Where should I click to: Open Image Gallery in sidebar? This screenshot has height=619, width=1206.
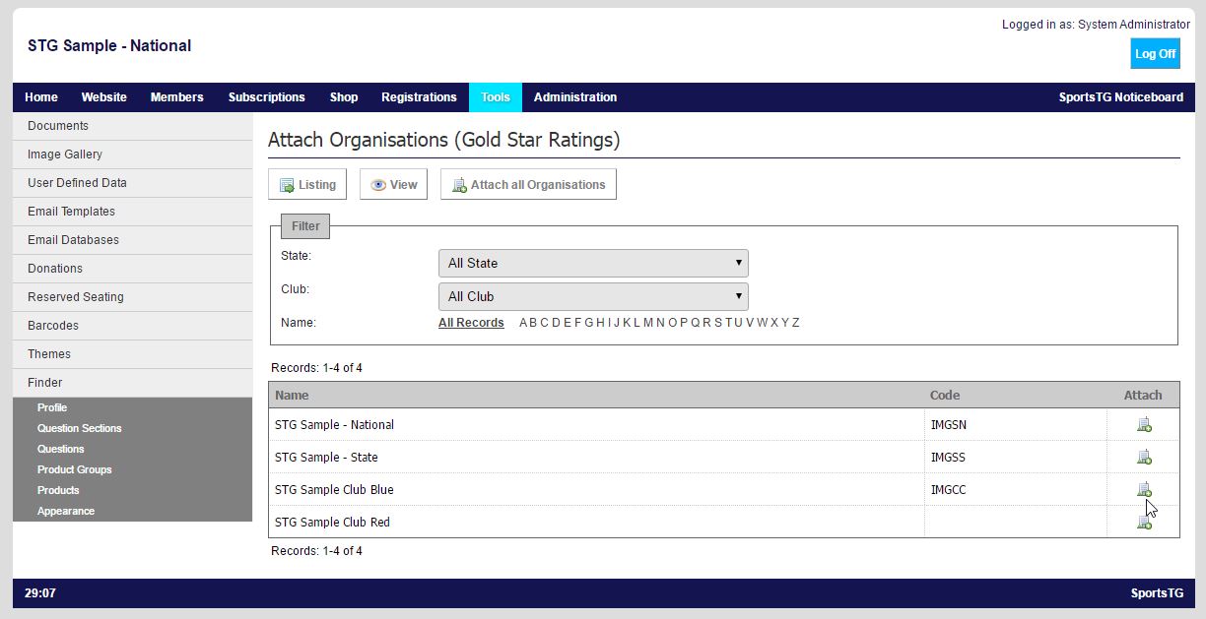pyautogui.click(x=132, y=155)
